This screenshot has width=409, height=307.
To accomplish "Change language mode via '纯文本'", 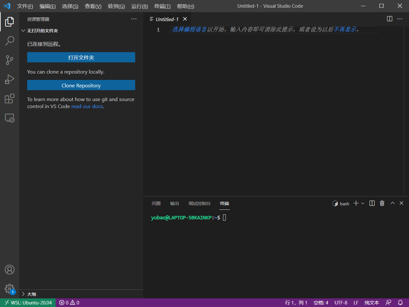I will pos(372,303).
